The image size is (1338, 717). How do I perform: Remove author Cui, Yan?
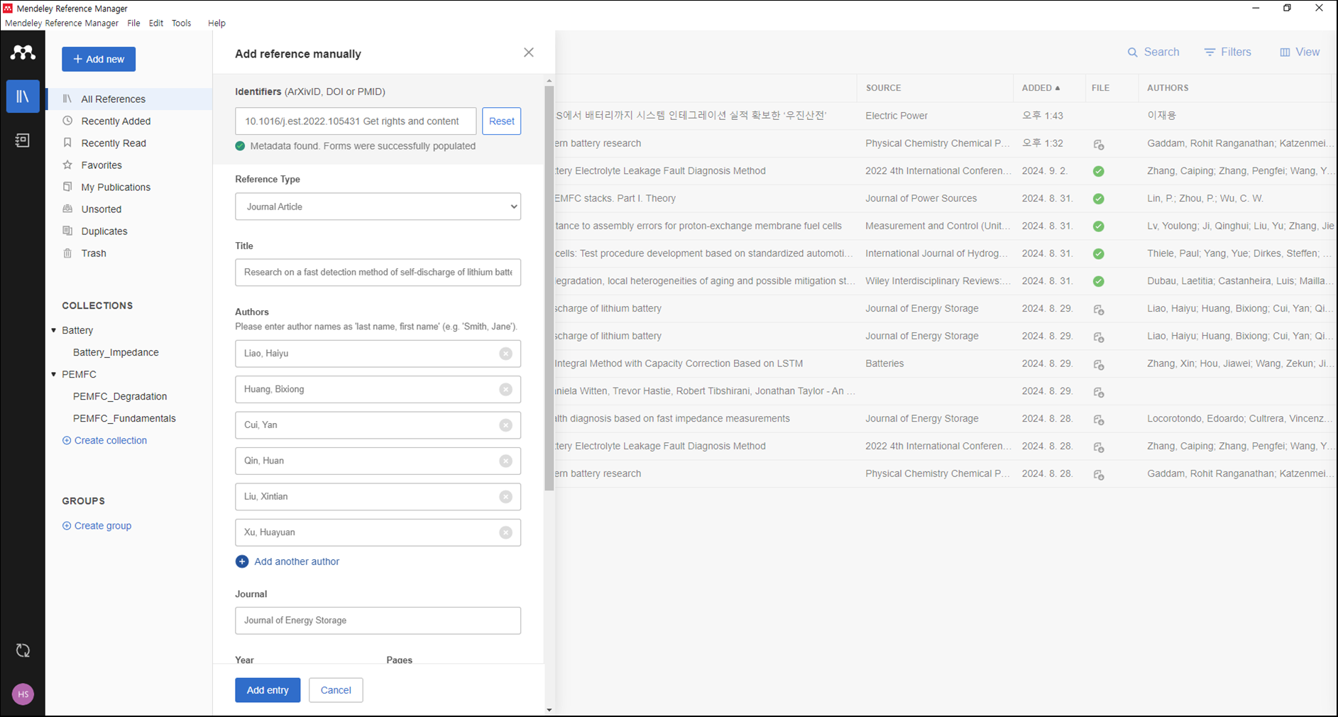point(505,425)
